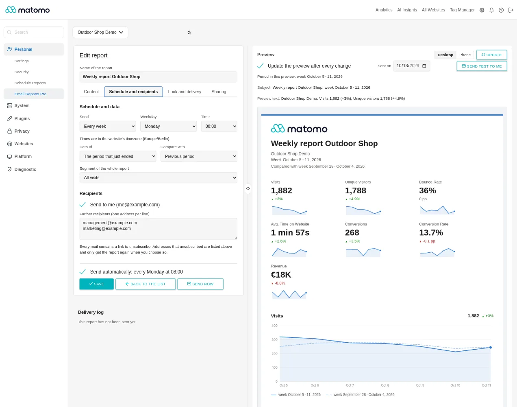Open the Weekday dropdown
Screen dimensions: 517x407
pos(169,127)
